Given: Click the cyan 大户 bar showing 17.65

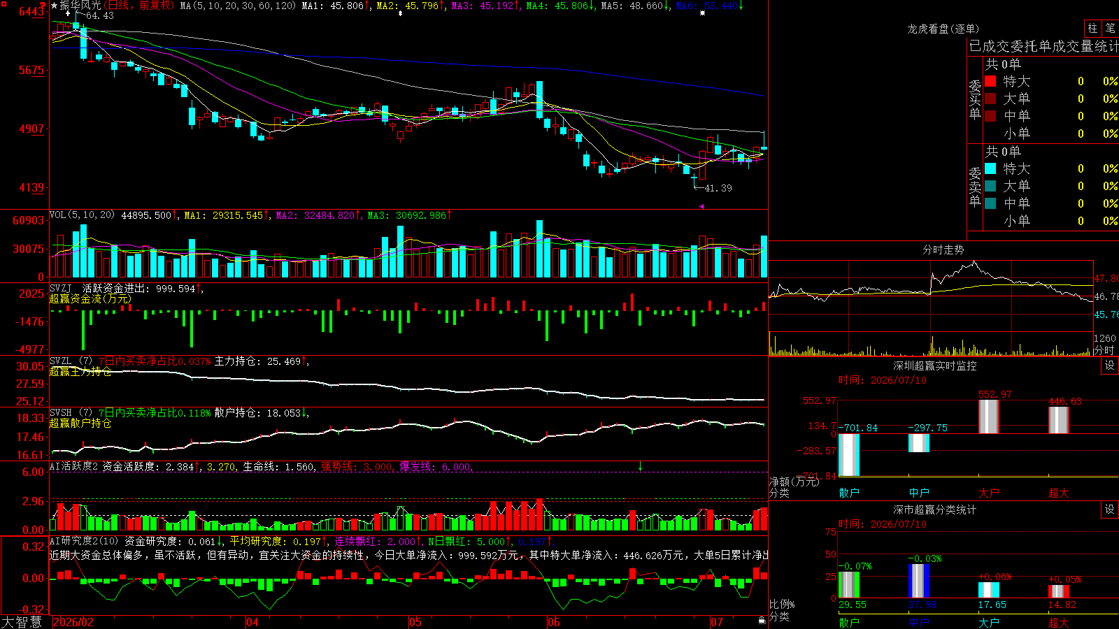Looking at the screenshot, I should coord(989,590).
